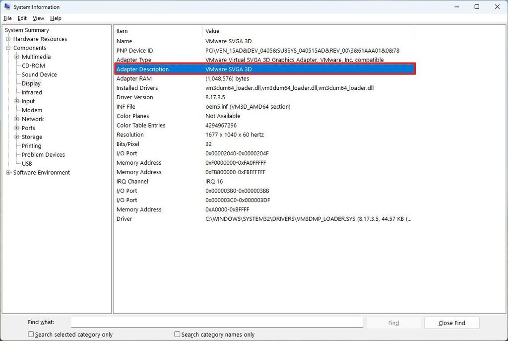
Task: Click value 0x000003C0-0x000003DF
Action: pyautogui.click(x=238, y=201)
